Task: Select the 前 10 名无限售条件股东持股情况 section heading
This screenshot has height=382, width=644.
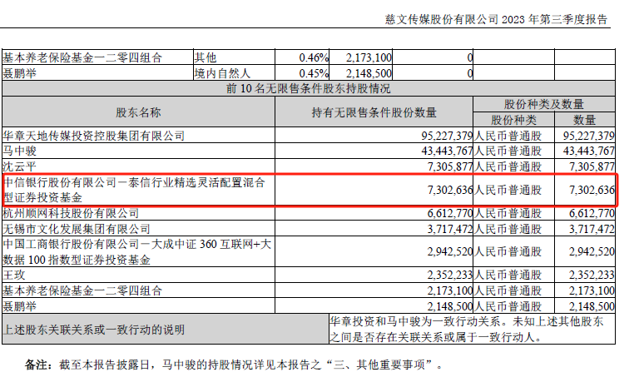Action: (308, 87)
